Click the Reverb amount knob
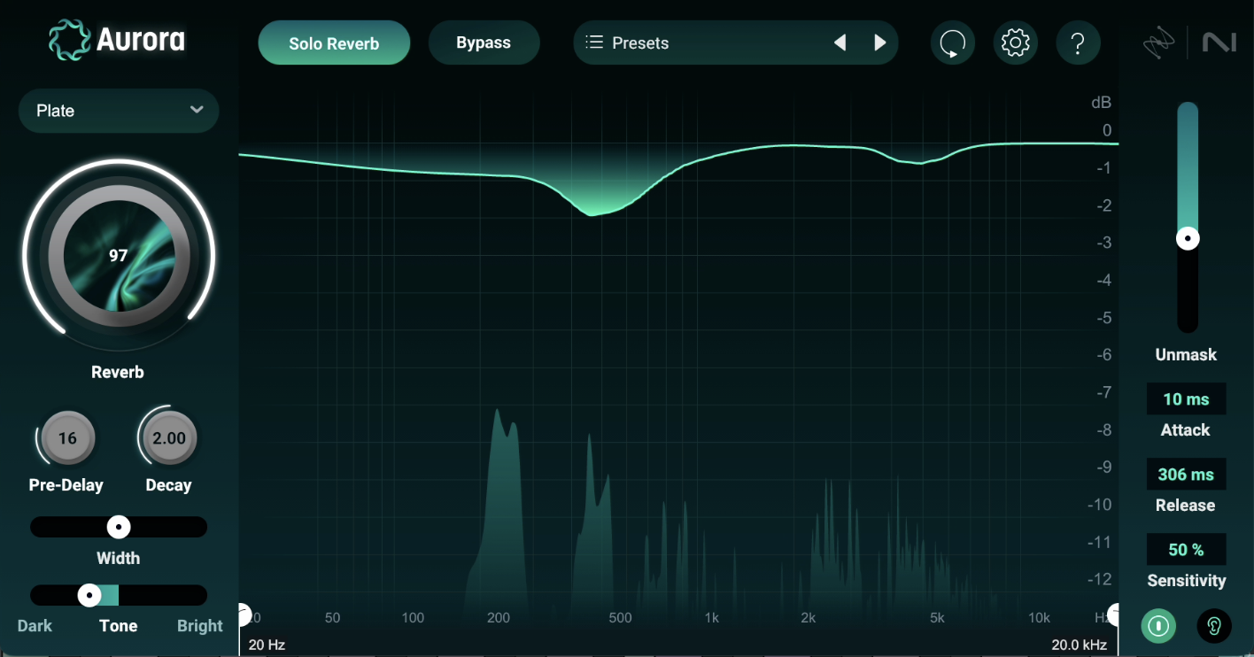Screen dimensions: 1254x657 (x=118, y=255)
